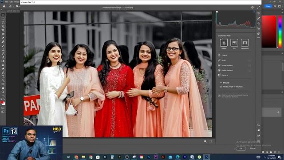This screenshot has height=160, width=284.
Task: Click OK in Camera Raw
Action: pyautogui.click(x=241, y=148)
